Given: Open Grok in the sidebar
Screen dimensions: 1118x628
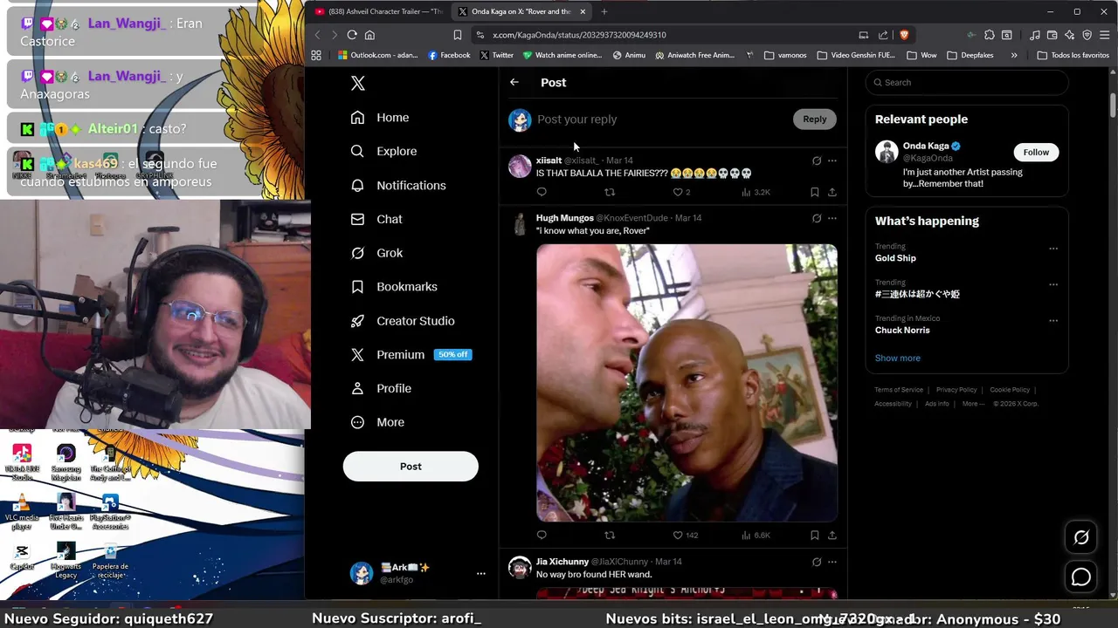Looking at the screenshot, I should 376,253.
